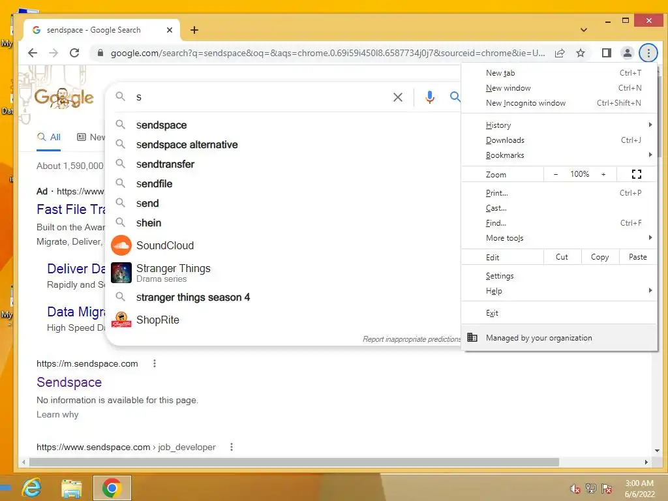Open Internet Explorer from taskbar
The height and width of the screenshot is (501, 668).
point(31,488)
